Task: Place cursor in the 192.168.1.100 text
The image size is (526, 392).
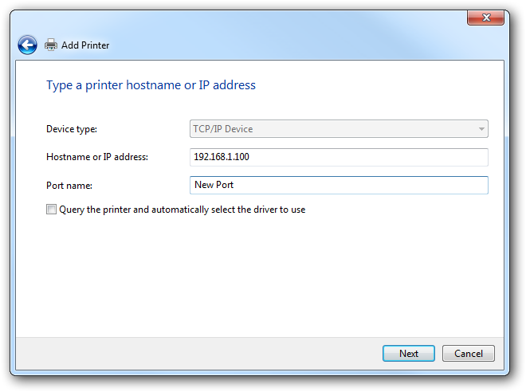Action: [x=222, y=157]
